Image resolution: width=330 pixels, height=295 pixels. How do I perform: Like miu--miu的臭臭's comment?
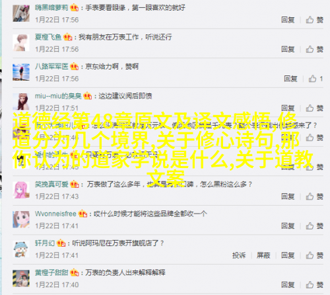tap(315, 108)
